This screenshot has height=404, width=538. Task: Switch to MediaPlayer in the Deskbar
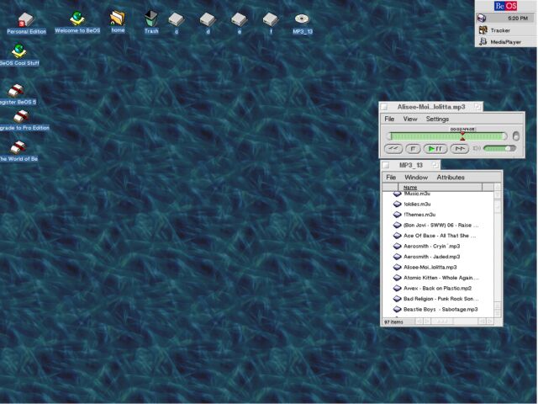click(506, 42)
